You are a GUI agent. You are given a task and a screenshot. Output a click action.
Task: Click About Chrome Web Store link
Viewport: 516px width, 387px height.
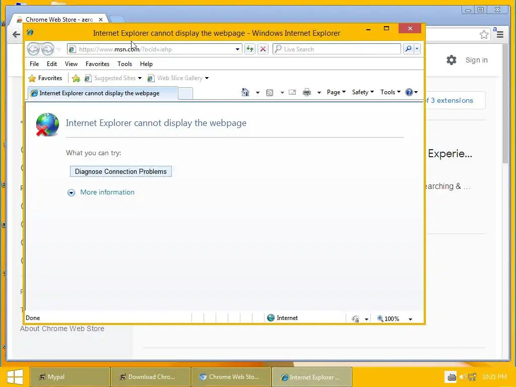(62, 329)
